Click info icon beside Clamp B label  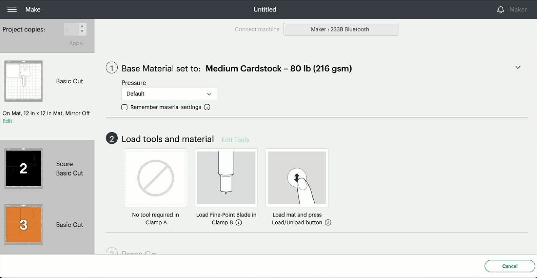[239, 222]
